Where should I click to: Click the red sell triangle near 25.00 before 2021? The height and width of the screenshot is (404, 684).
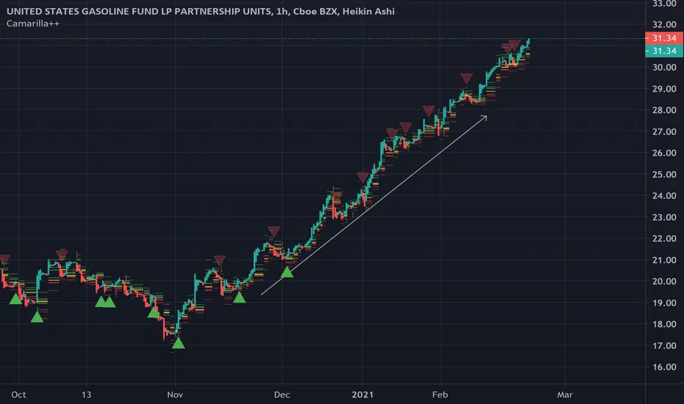[x=363, y=177]
